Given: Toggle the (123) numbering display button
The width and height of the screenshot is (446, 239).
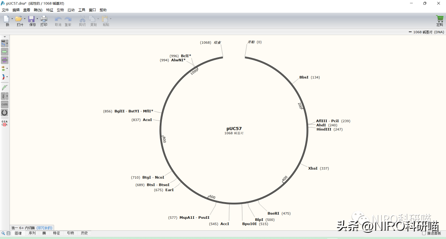Looking at the screenshot, I should [5, 104].
